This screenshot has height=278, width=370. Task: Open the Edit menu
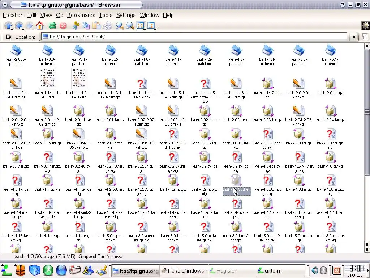click(x=32, y=15)
